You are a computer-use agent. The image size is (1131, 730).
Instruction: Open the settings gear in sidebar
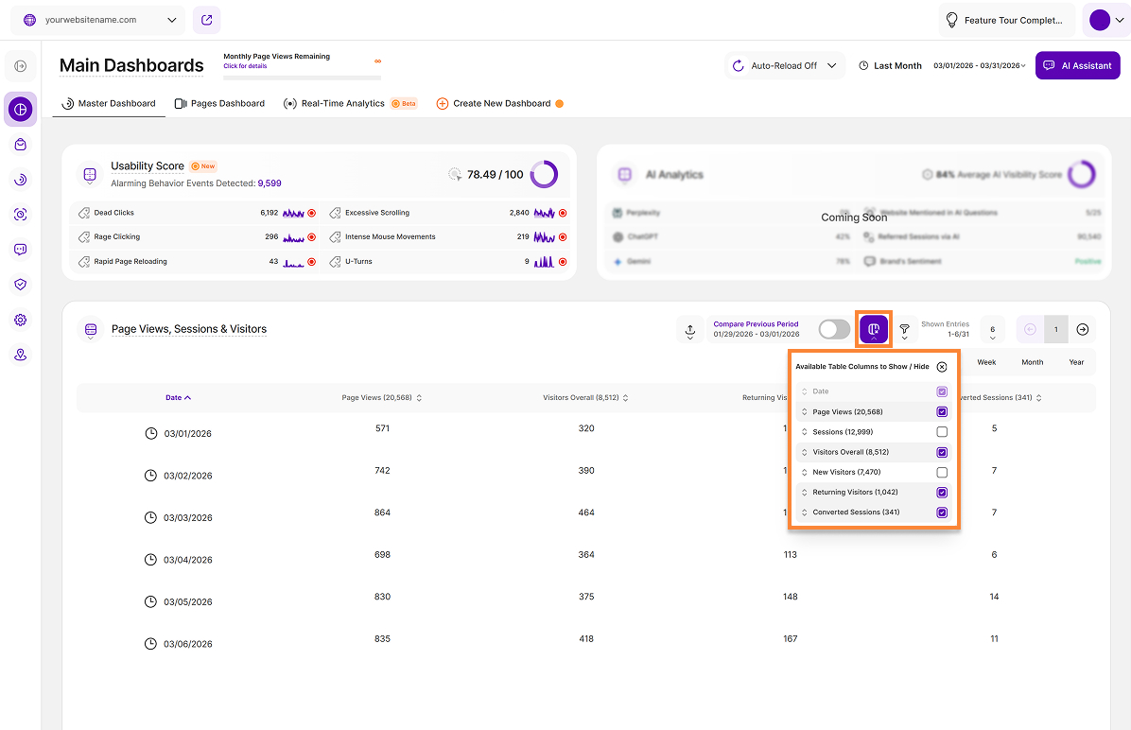20,320
